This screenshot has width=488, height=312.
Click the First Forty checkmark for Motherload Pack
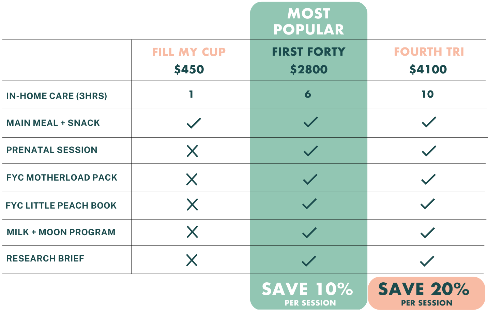(x=310, y=179)
